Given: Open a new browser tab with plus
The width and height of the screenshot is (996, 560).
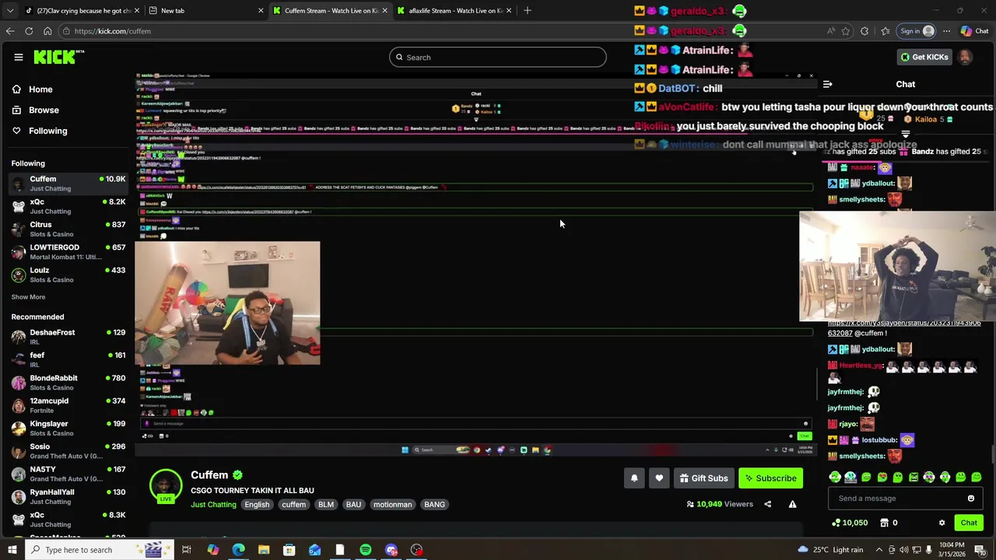Looking at the screenshot, I should (x=528, y=11).
